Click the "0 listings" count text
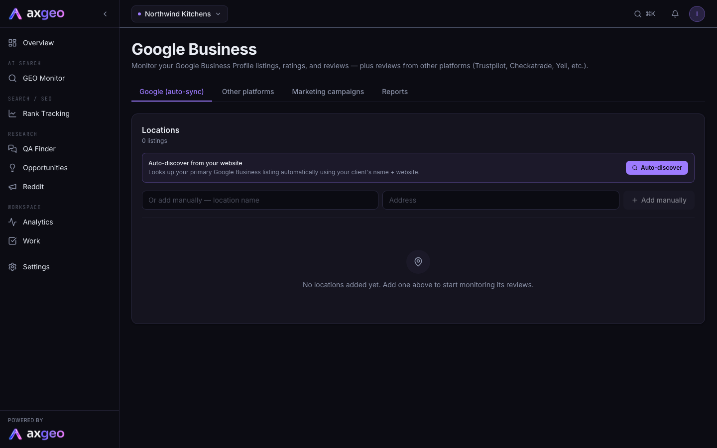The image size is (717, 448). tap(154, 141)
